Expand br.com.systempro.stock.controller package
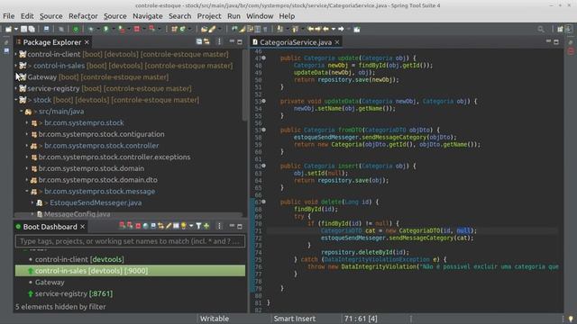 coord(27,146)
